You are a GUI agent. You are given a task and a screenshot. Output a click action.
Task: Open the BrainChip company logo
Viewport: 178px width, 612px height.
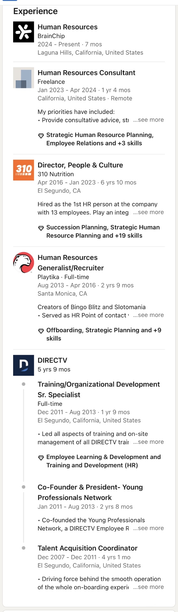pyautogui.click(x=23, y=32)
